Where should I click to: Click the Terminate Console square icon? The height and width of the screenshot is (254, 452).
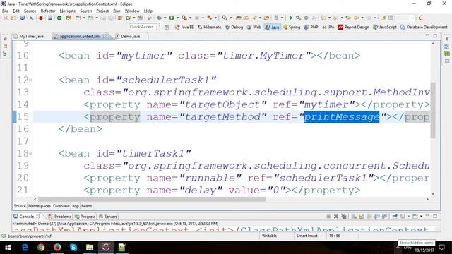pos(328,217)
